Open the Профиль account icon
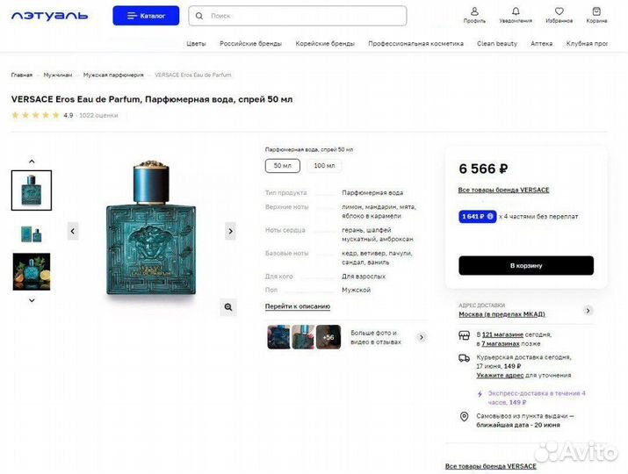 click(474, 15)
